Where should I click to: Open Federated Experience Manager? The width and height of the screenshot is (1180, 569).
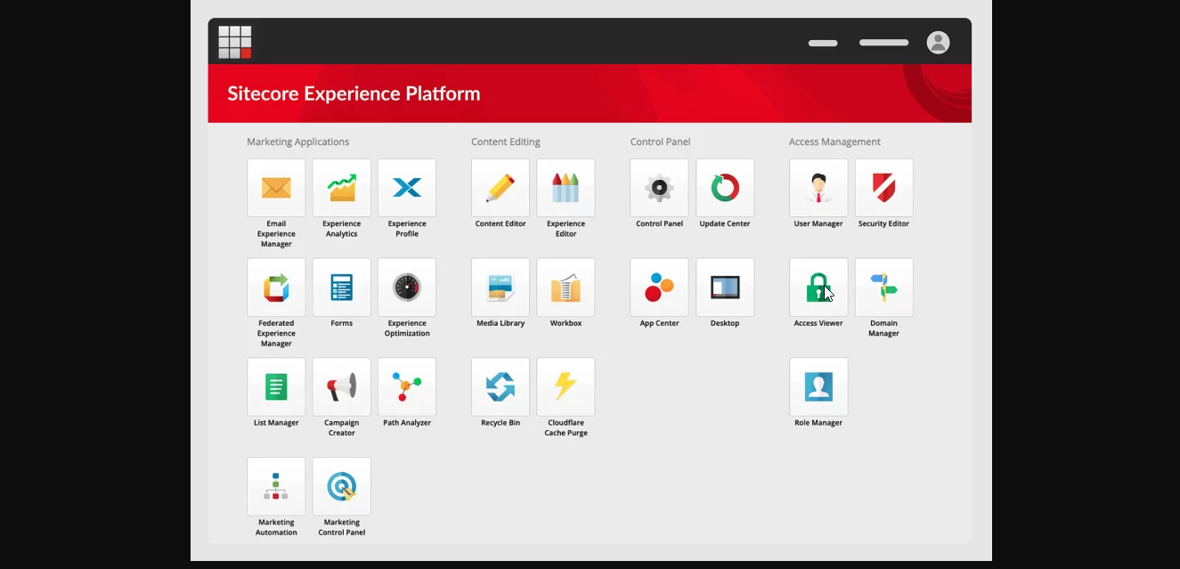pos(276,288)
